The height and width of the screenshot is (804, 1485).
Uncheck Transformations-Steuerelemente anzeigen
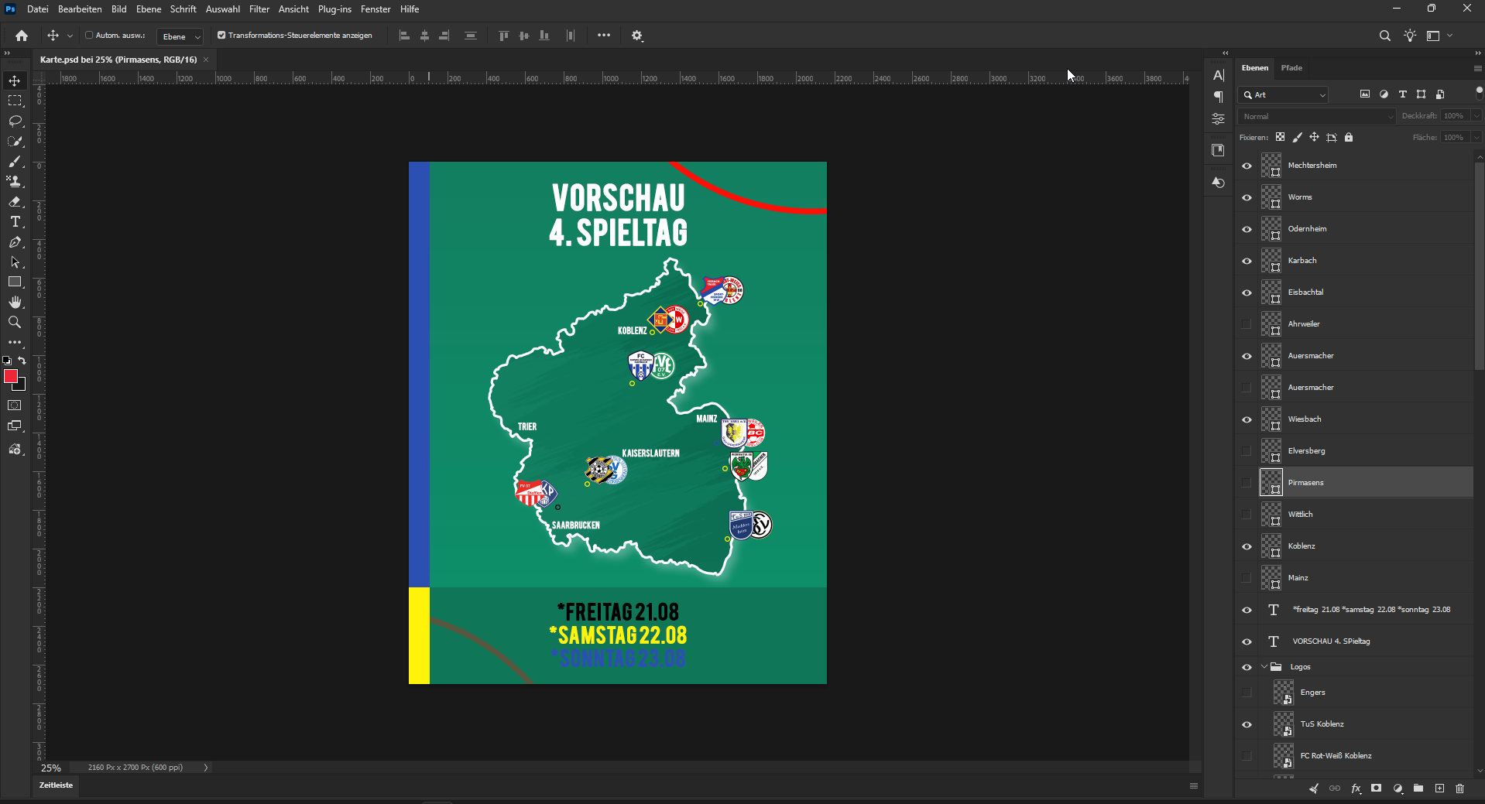[221, 36]
